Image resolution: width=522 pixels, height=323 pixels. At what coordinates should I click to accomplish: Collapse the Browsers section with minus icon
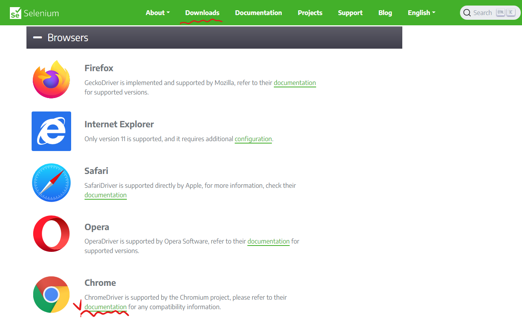(x=38, y=38)
